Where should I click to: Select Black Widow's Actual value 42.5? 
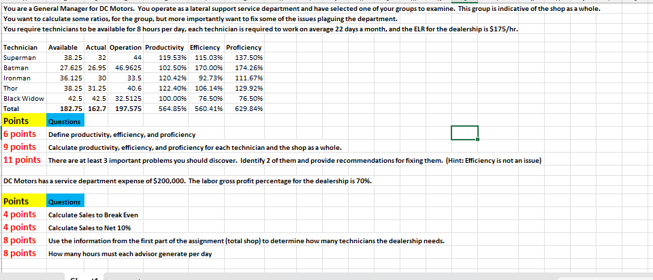click(x=96, y=98)
